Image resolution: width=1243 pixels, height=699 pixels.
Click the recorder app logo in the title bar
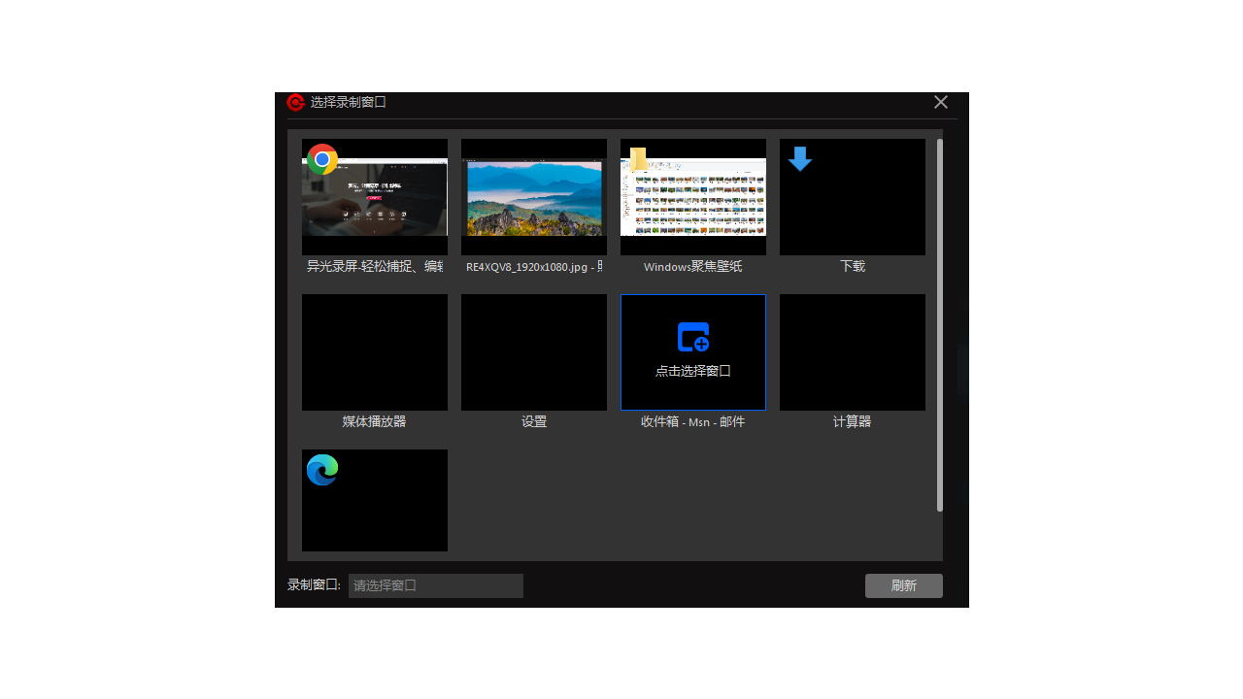[x=294, y=102]
